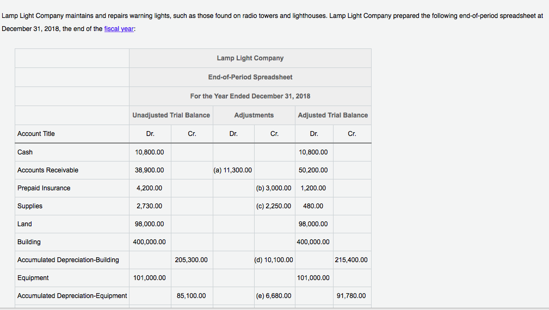Click adjusted credit balance 91,780.00
Image resolution: width=549 pixels, height=310 pixels.
pos(351,296)
